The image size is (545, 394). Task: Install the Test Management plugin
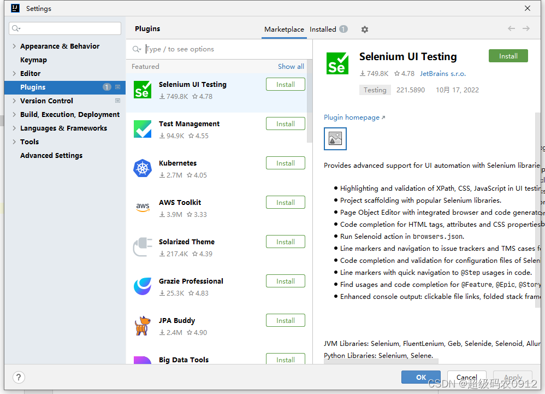coord(286,124)
